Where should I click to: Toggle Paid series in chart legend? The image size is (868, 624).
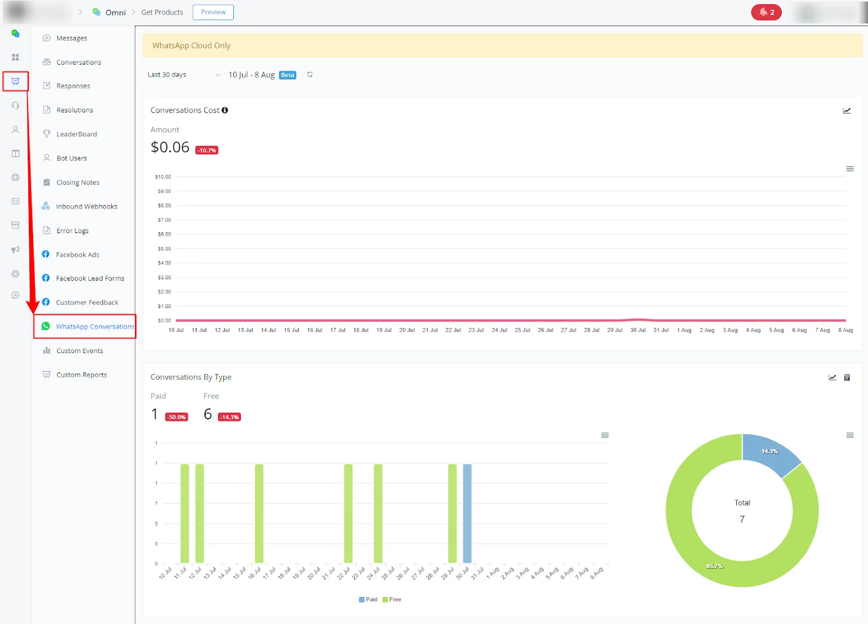[x=368, y=600]
